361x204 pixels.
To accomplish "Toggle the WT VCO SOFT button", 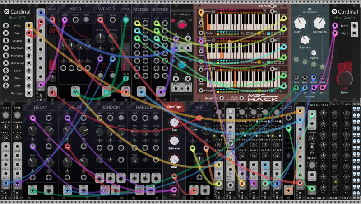I will [112, 76].
